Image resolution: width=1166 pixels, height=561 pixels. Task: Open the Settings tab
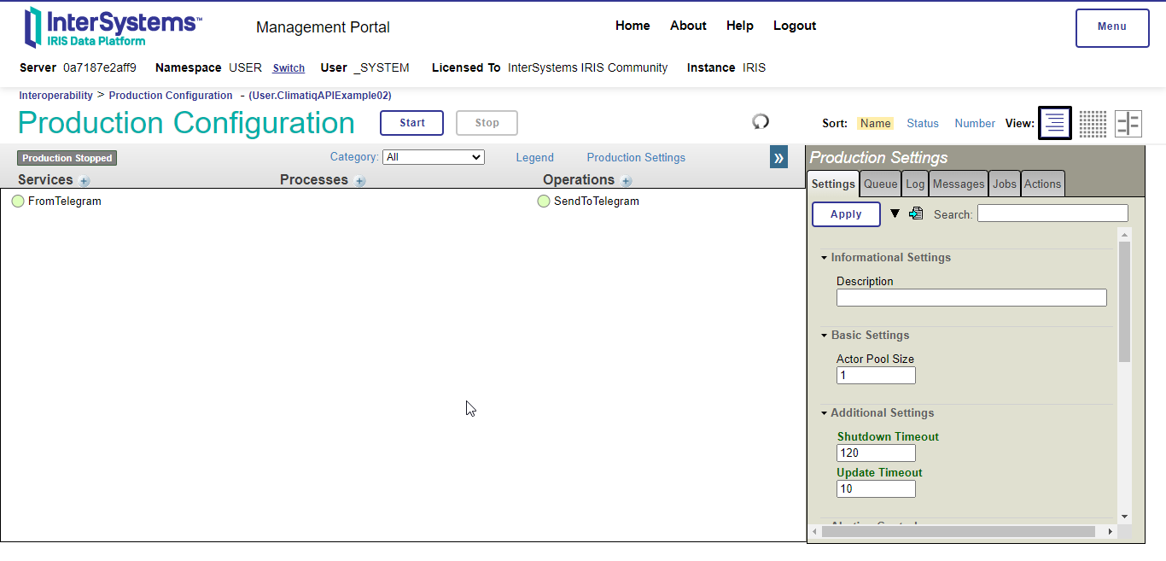click(833, 184)
